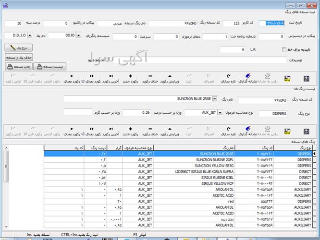Go to next record in upper toolbar
320x240 pixels.
click(x=72, y=79)
